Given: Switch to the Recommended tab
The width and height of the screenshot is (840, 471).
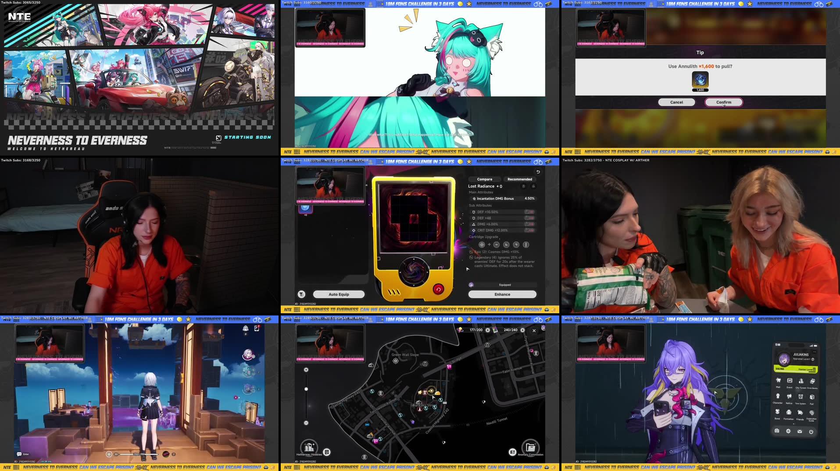Looking at the screenshot, I should 520,179.
